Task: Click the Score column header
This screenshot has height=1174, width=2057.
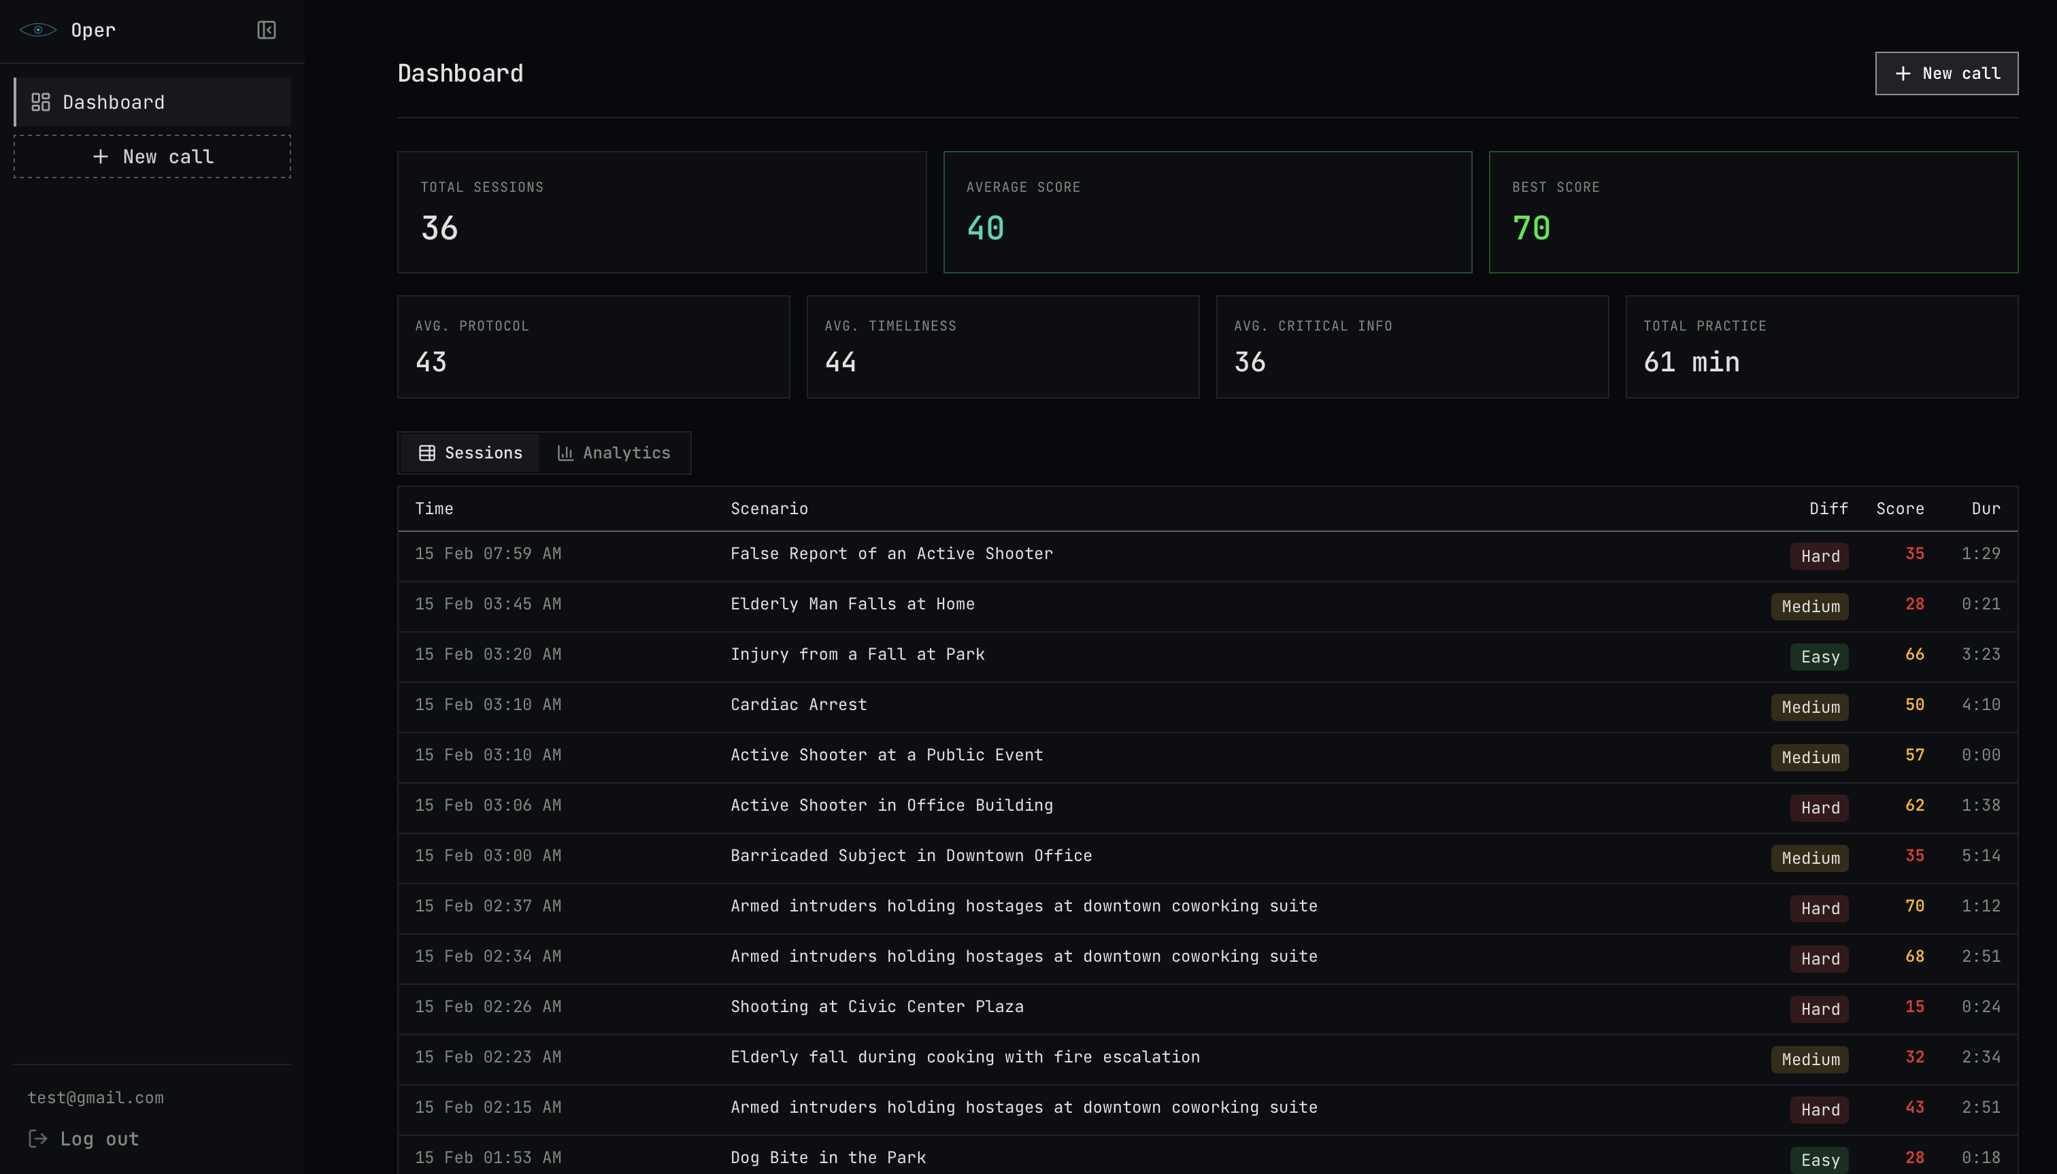Action: [1899, 509]
